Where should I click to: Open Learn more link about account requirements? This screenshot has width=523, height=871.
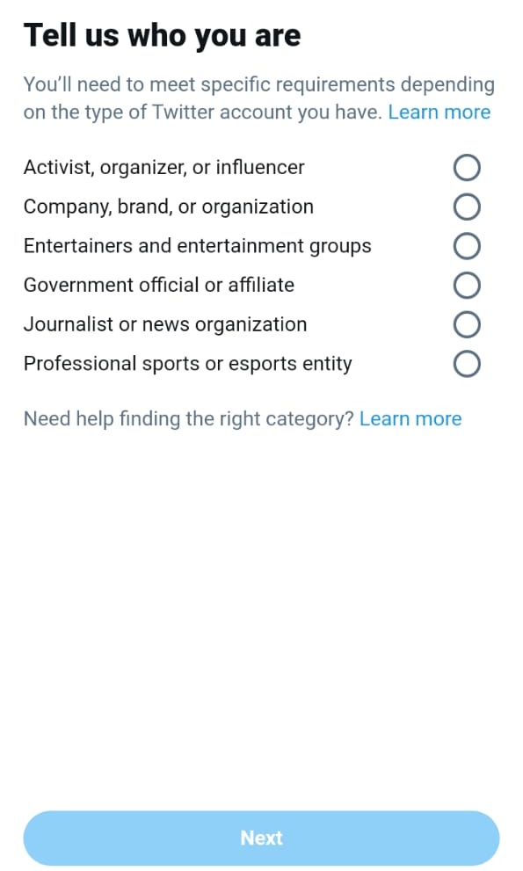[439, 113]
